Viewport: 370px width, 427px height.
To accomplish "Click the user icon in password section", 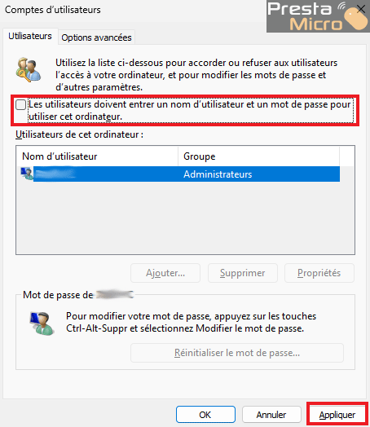I will click(42, 323).
